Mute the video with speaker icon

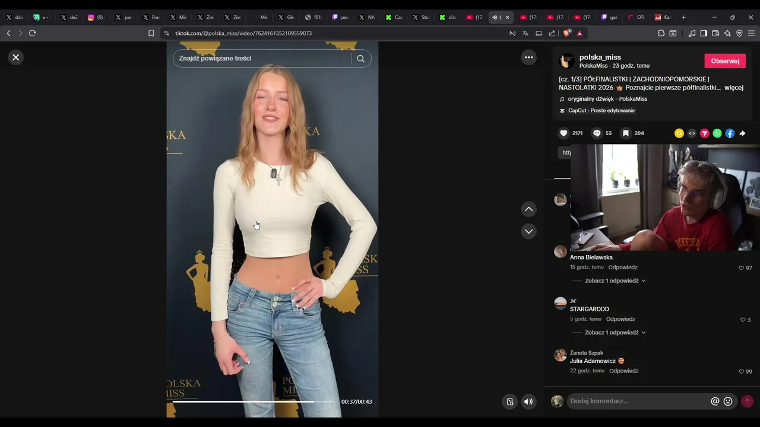528,402
